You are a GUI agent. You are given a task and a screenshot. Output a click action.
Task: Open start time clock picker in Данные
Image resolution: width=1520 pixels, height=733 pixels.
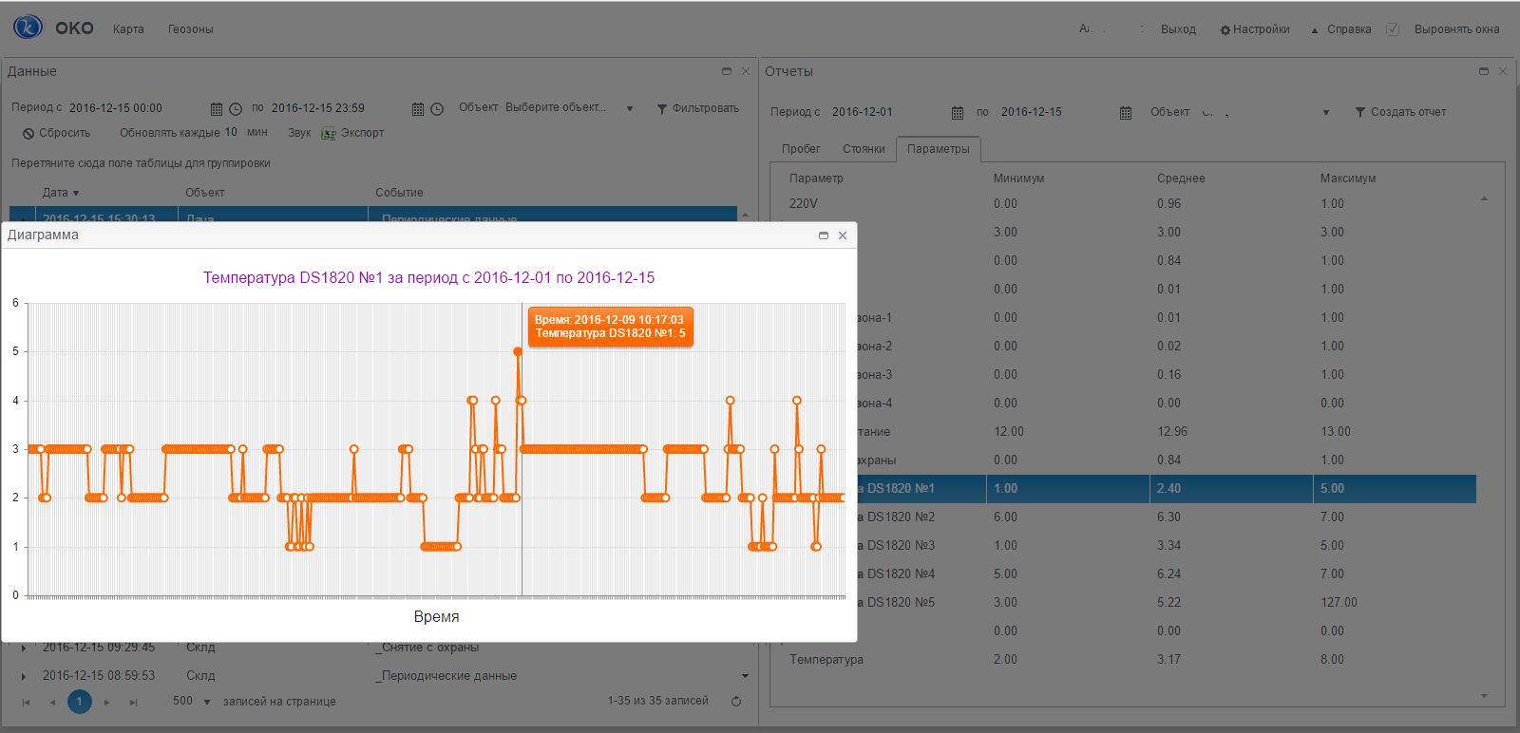(236, 109)
